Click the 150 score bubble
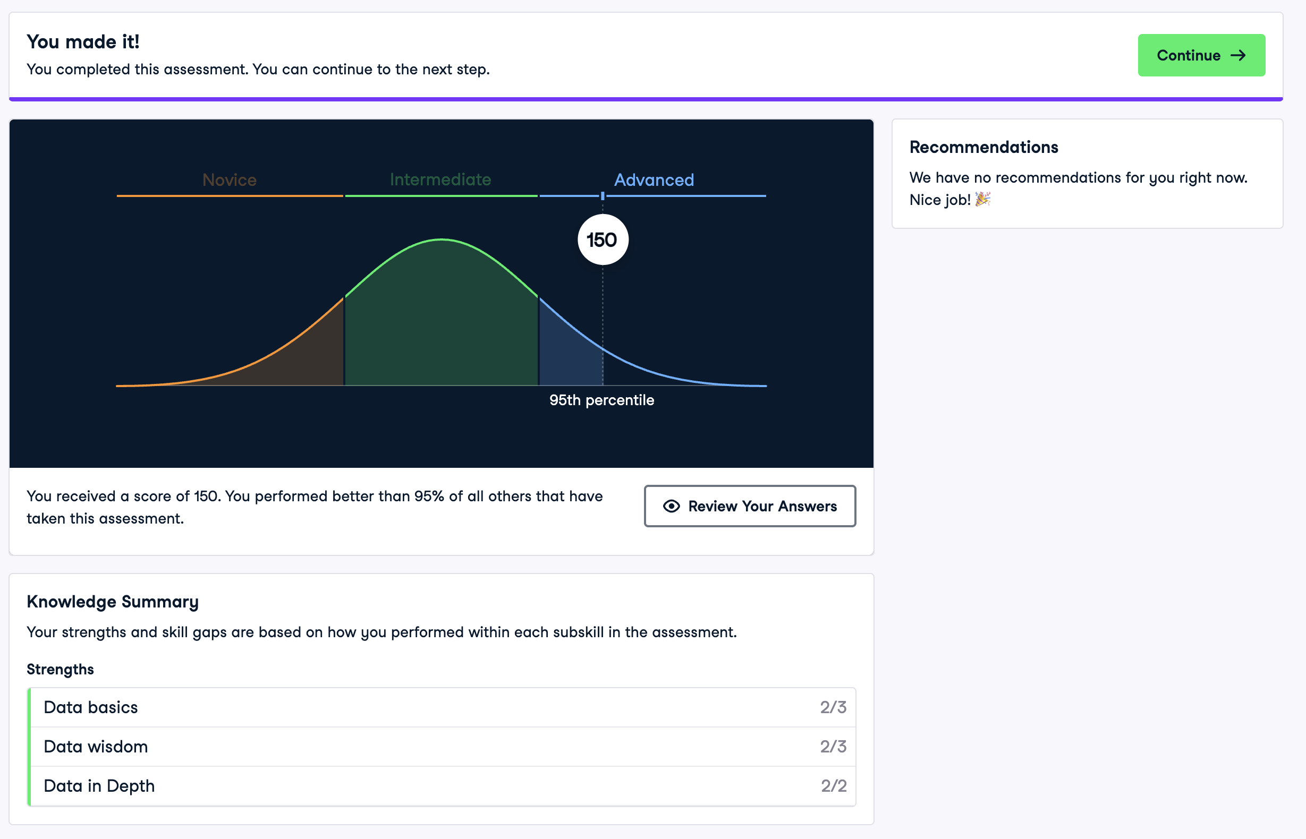This screenshot has height=839, width=1306. click(x=603, y=239)
